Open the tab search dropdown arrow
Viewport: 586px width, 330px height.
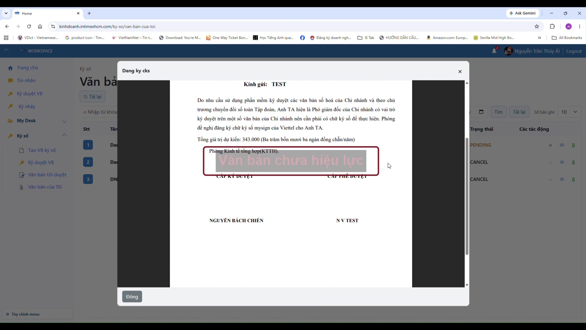point(6,13)
